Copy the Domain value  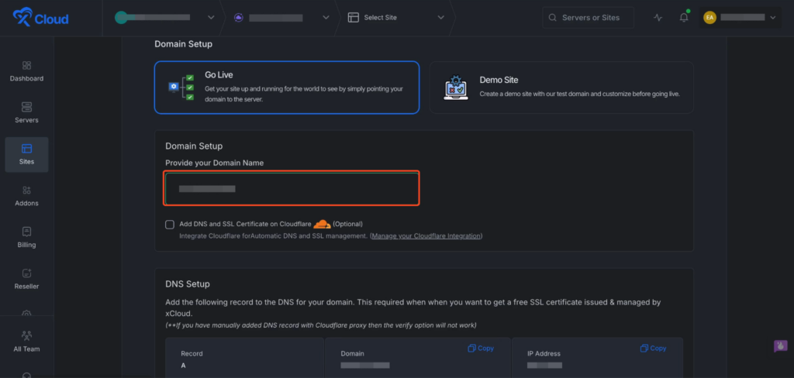[x=481, y=349]
